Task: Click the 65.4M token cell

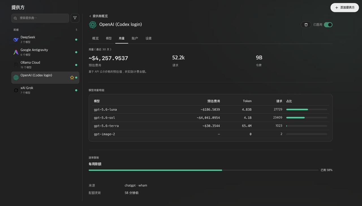Action: (x=247, y=126)
